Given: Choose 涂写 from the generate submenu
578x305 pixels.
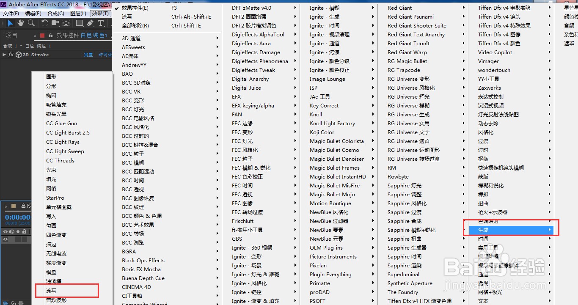Looking at the screenshot, I should (72, 291).
